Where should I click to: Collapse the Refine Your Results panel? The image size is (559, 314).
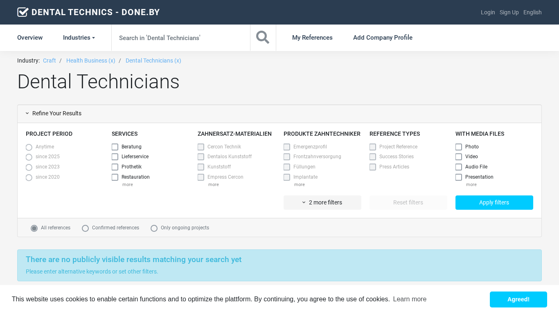(54, 113)
